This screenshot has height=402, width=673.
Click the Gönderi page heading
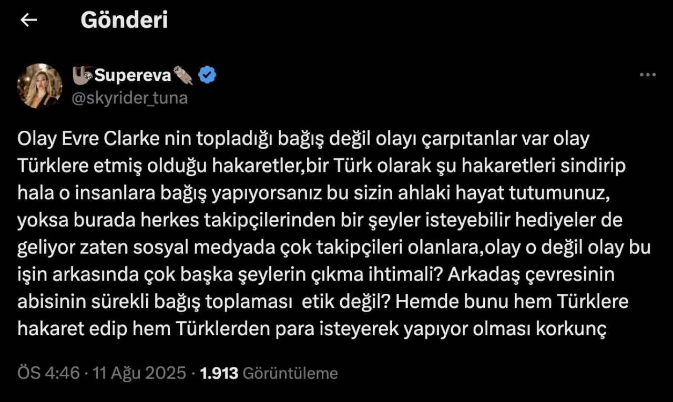(124, 20)
